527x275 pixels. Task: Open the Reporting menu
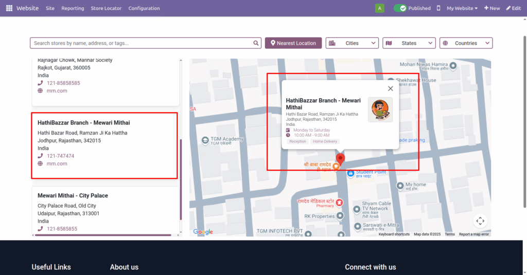pos(73,8)
